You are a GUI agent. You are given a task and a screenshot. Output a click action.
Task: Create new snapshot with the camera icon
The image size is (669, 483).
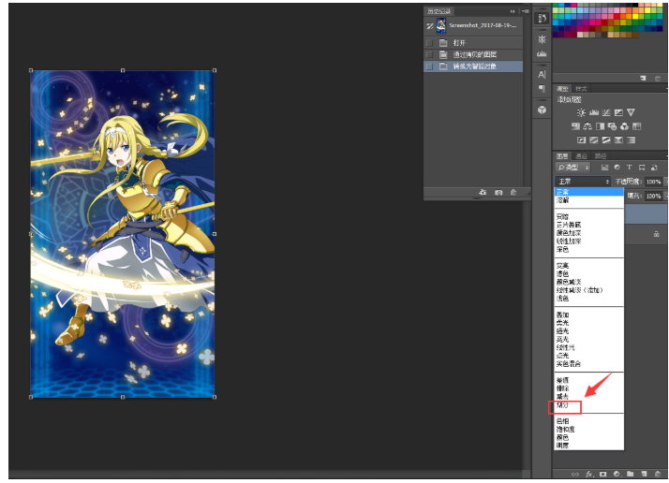pyautogui.click(x=498, y=192)
